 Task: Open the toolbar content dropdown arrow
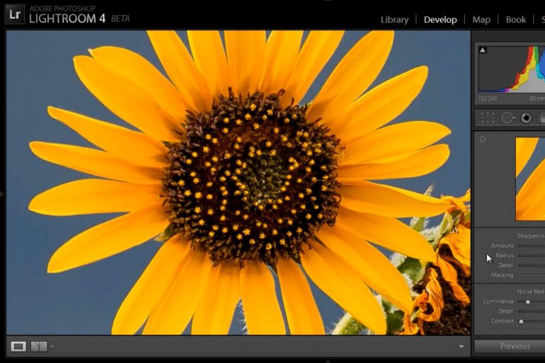(x=461, y=346)
